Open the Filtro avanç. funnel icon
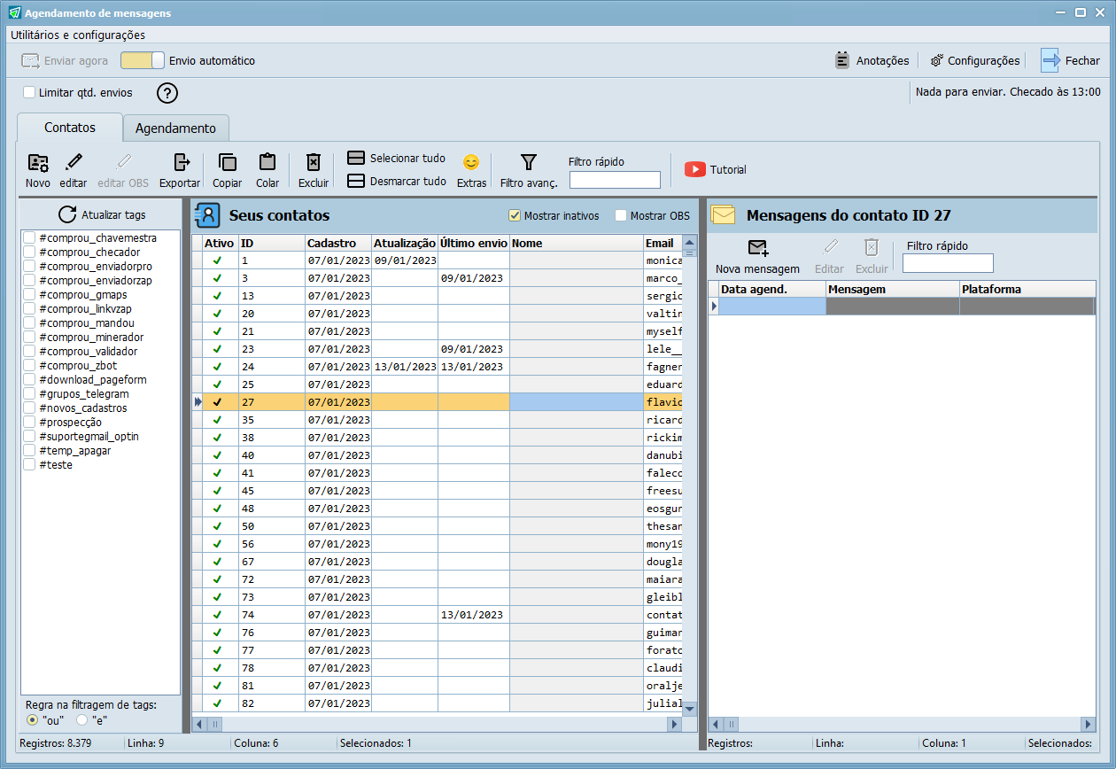 pyautogui.click(x=529, y=162)
